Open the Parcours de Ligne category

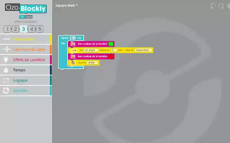pos(26,49)
